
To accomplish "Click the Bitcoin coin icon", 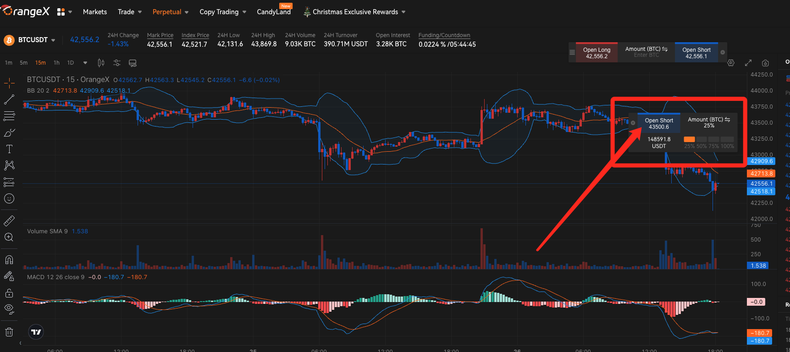I will pos(9,40).
